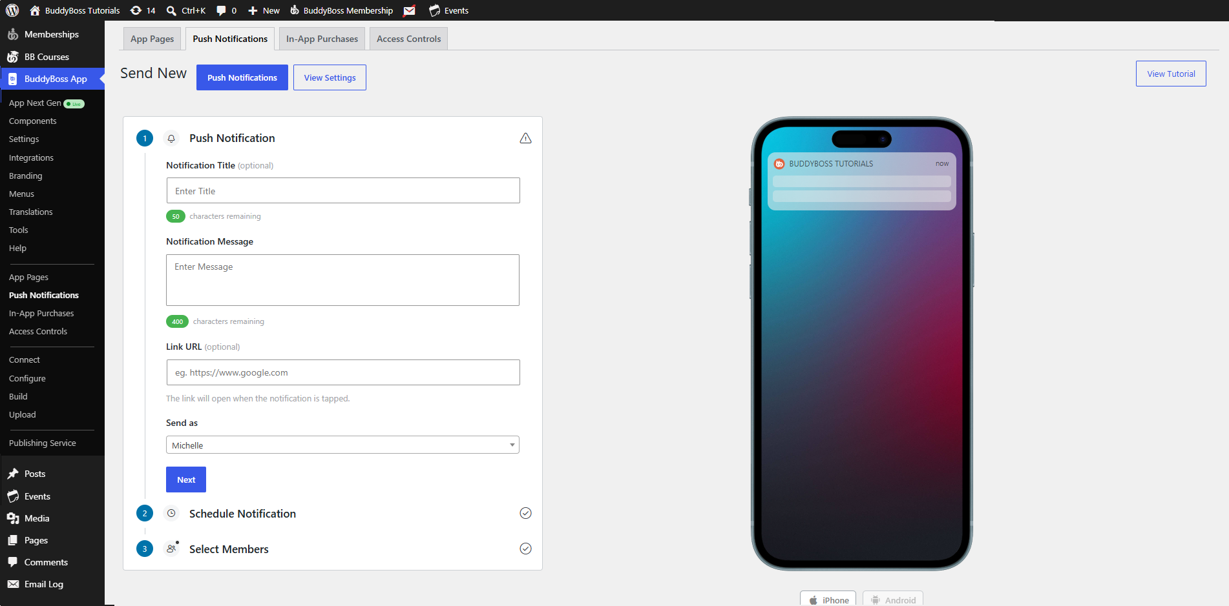
Task: Click the members icon for Select Members
Action: (x=171, y=549)
